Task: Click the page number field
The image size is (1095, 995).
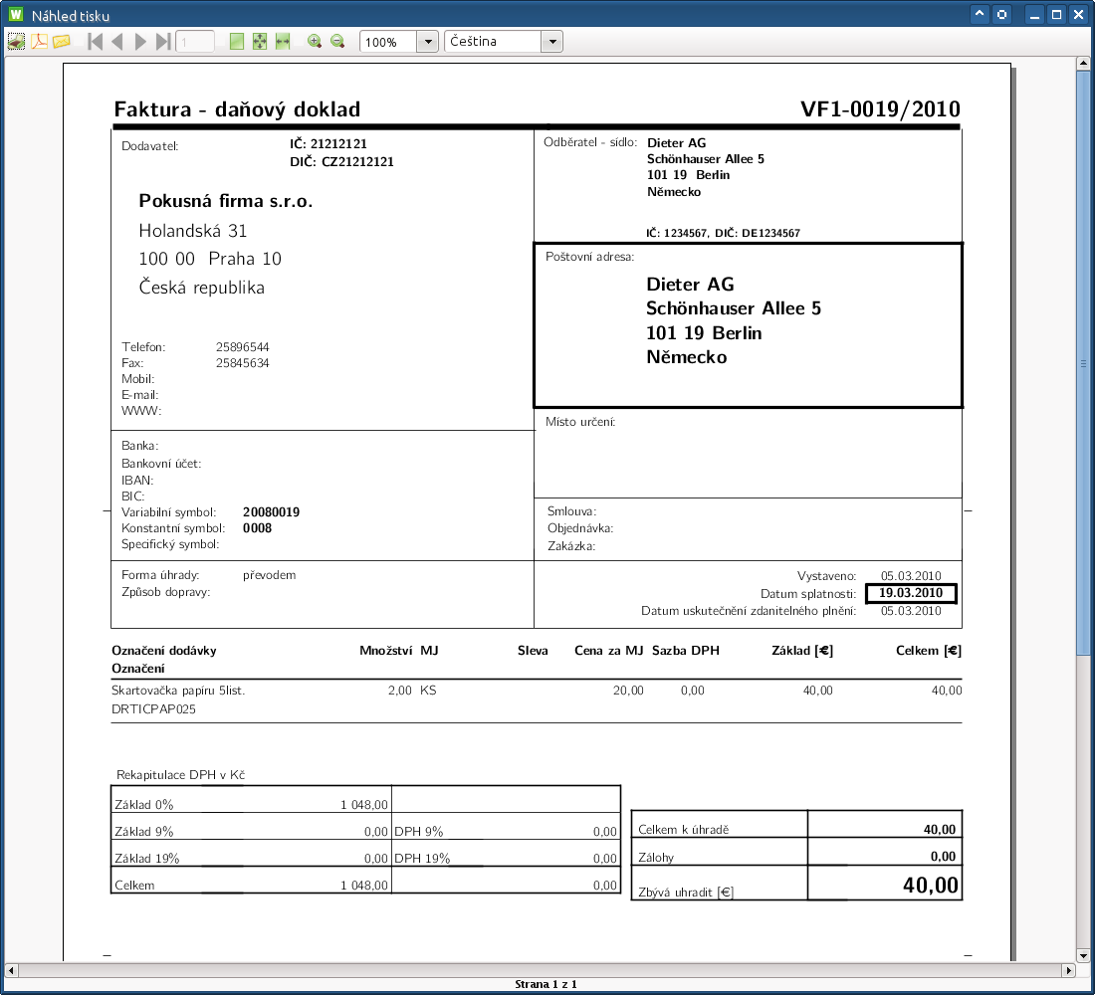Action: pos(195,42)
